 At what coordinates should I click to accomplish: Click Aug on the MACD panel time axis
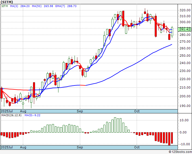(x=23, y=147)
